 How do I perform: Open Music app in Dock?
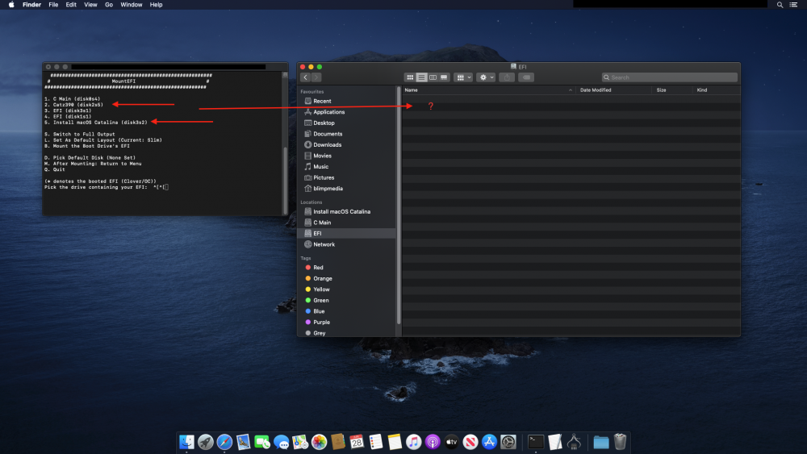[x=413, y=442]
